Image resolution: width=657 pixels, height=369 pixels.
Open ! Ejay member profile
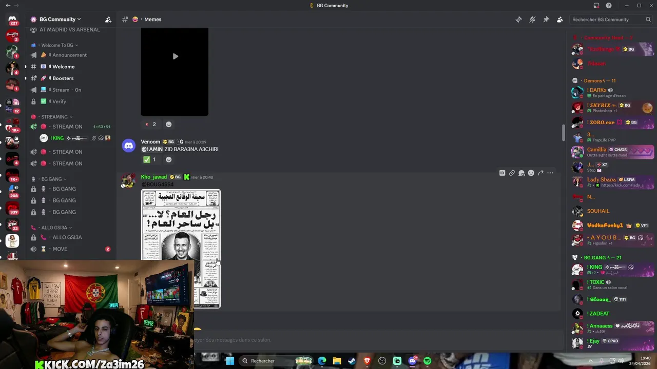[x=612, y=343]
